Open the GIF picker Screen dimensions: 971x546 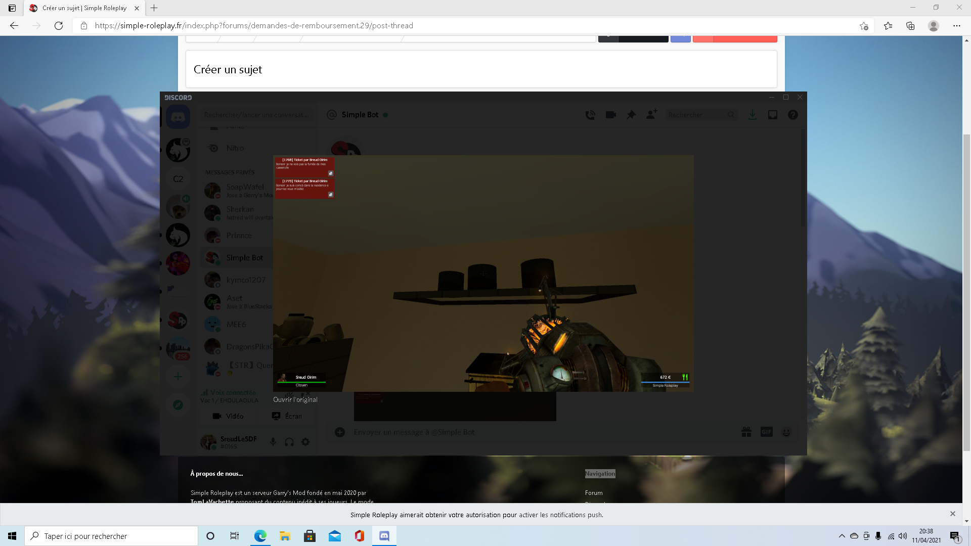coord(767,432)
